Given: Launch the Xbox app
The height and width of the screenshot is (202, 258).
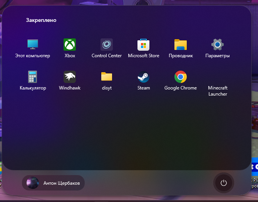Looking at the screenshot, I should pyautogui.click(x=70, y=48).
